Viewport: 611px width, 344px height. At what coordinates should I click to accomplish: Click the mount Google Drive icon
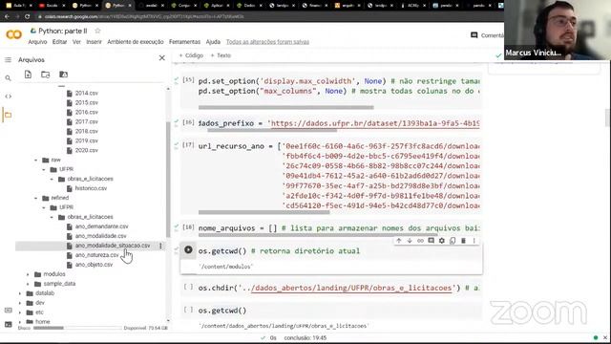point(63,75)
